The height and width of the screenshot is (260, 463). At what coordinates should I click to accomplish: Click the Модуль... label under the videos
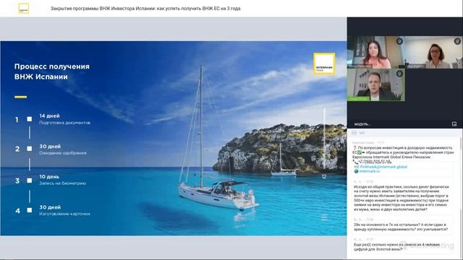pyautogui.click(x=362, y=124)
